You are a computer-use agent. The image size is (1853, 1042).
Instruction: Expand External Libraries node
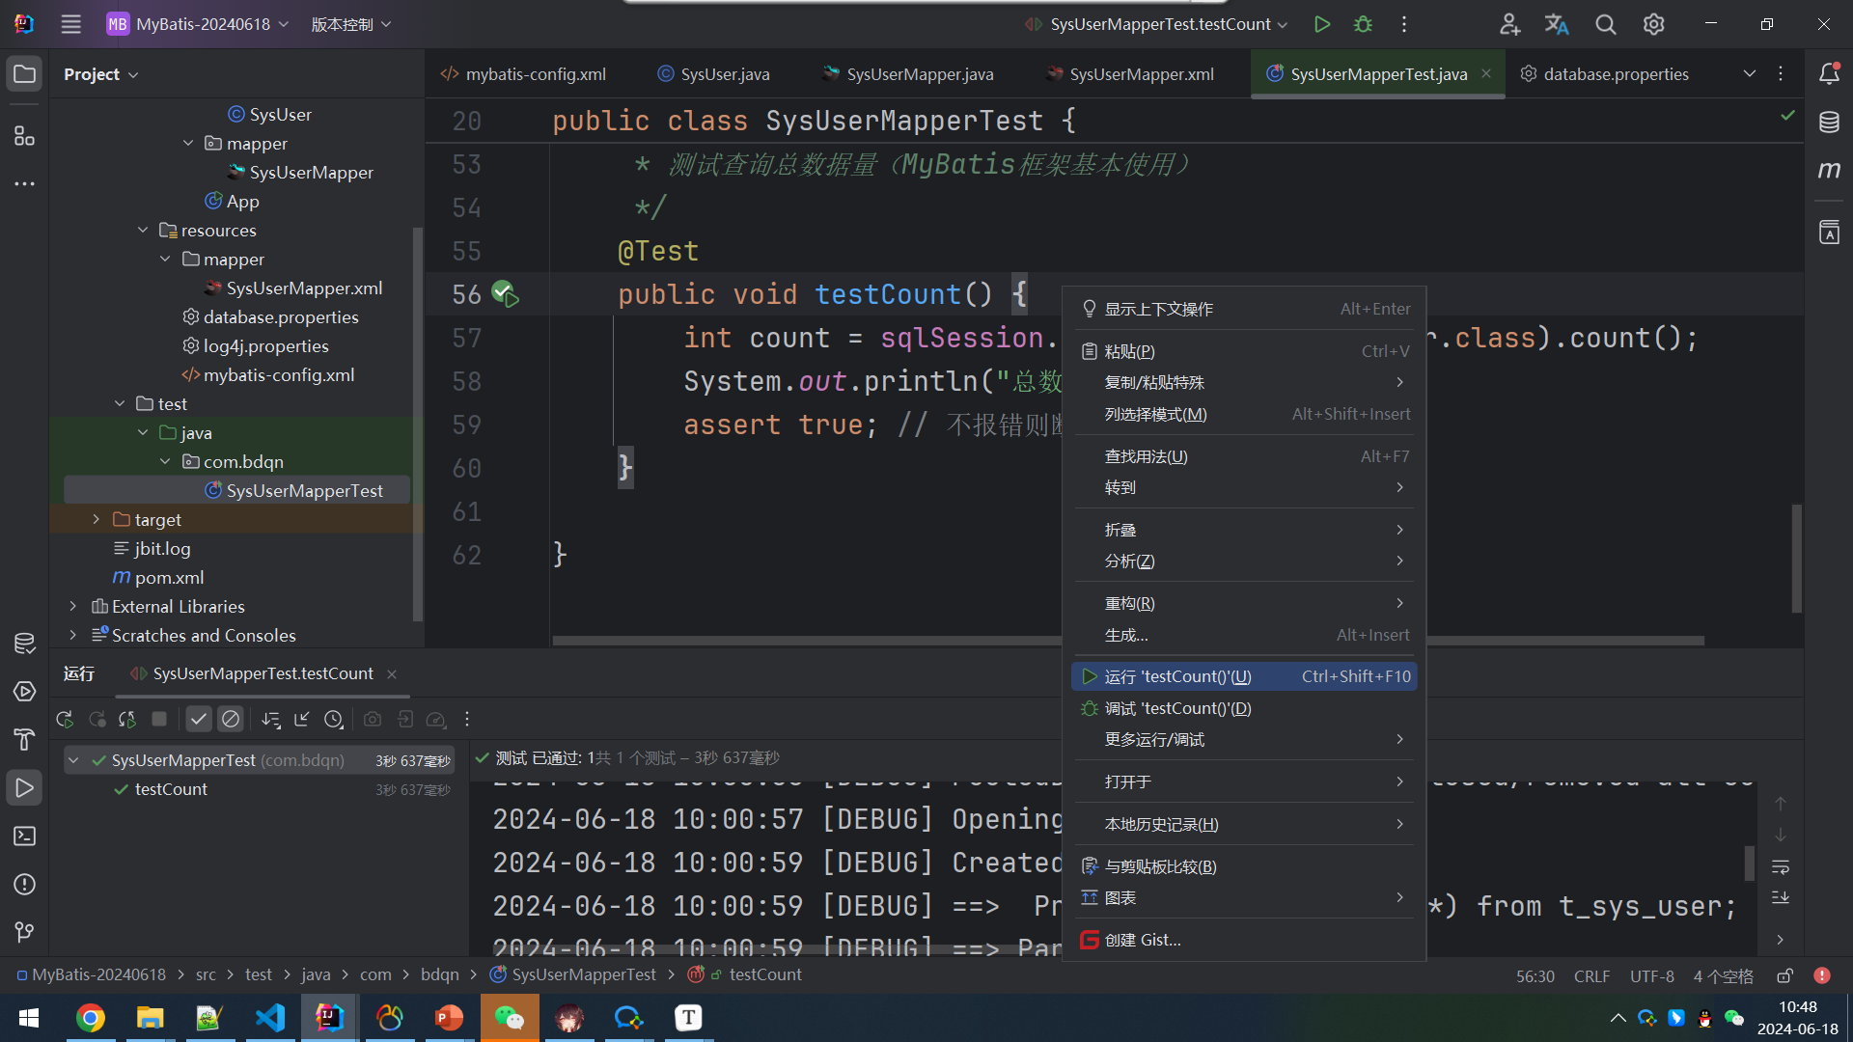pos(73,606)
